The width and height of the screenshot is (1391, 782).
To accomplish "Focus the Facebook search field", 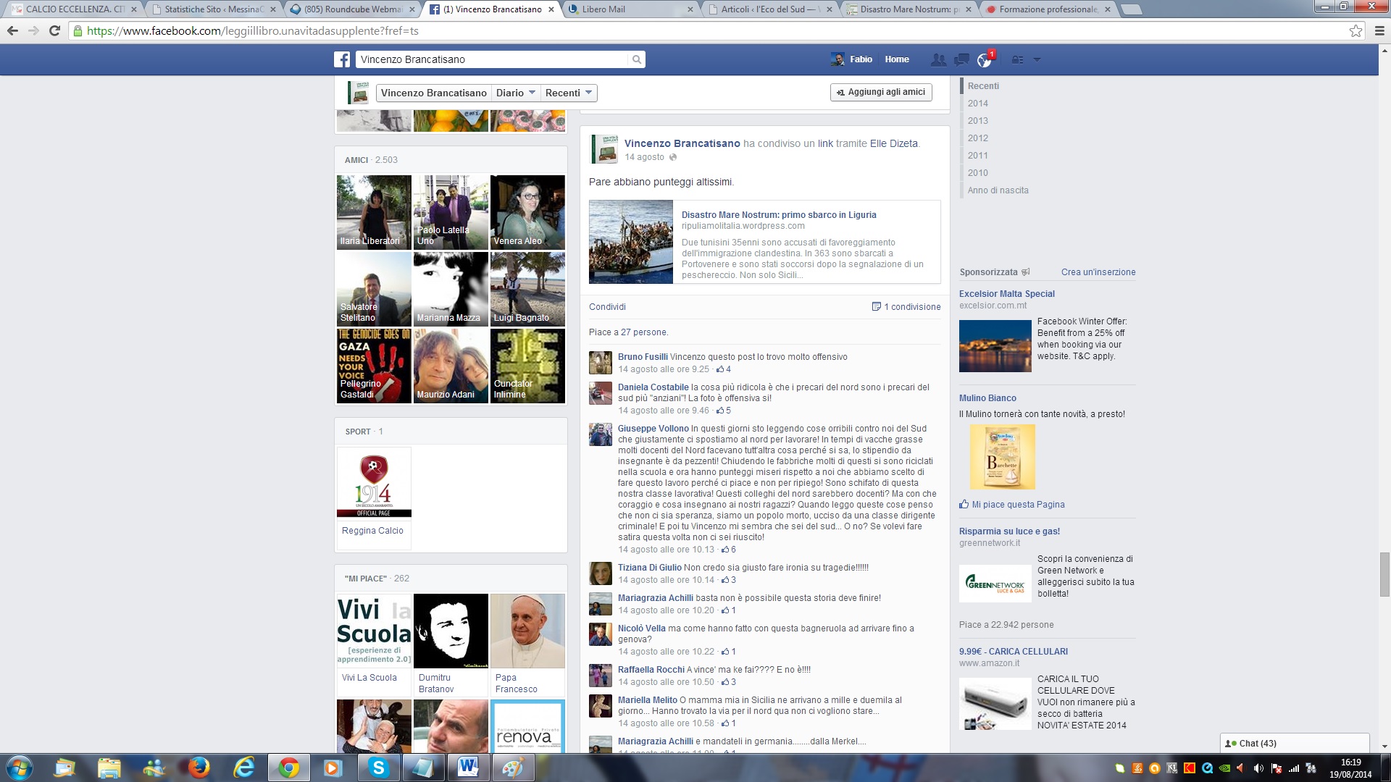I will click(491, 59).
